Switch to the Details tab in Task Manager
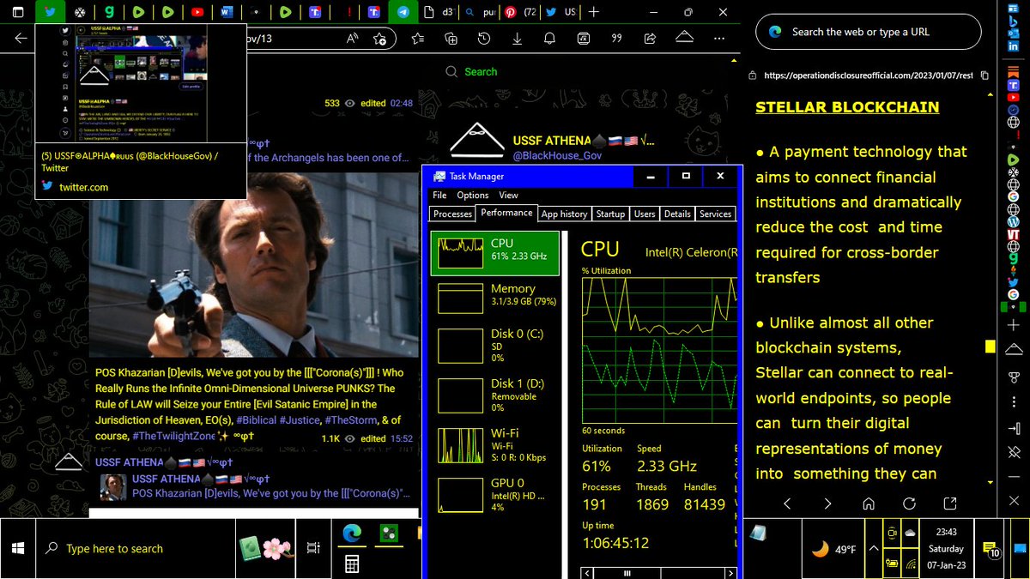Screen dimensions: 1030x579 pos(677,214)
